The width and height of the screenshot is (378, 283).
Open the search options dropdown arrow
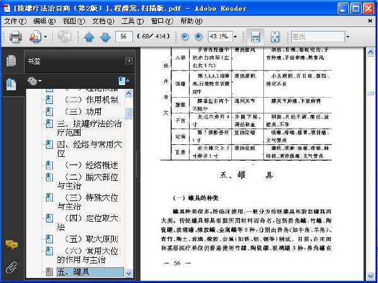348,37
